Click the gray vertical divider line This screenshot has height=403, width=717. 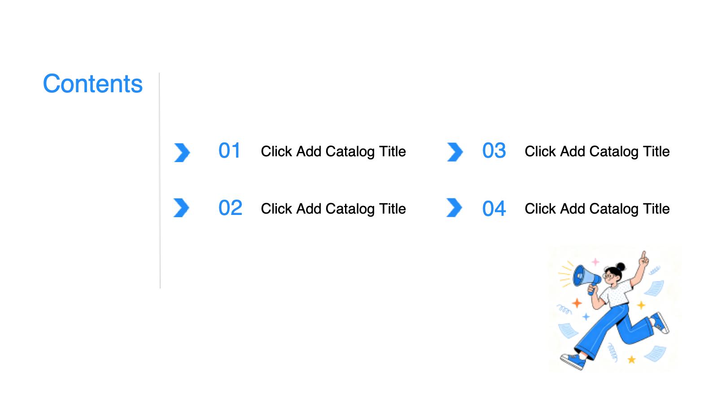click(160, 180)
